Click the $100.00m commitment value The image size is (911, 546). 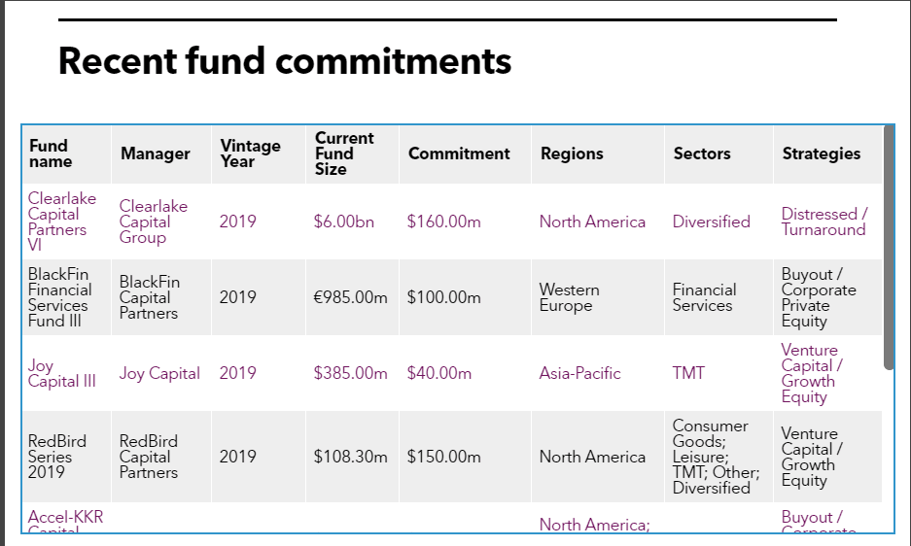(x=444, y=297)
